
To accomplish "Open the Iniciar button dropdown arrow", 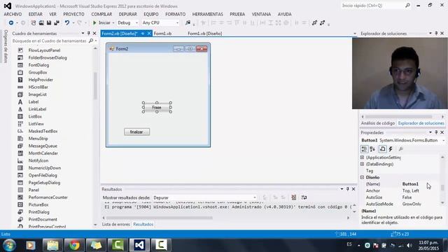I will pos(113,22).
